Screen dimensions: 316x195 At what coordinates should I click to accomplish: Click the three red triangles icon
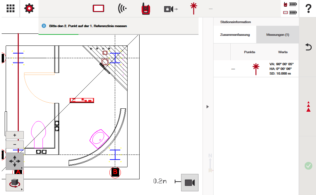(308, 106)
